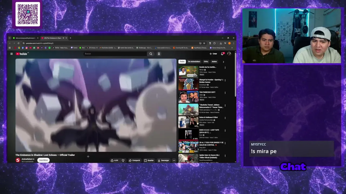Dislike the video with the thumbs-down icon

[x=123, y=160]
